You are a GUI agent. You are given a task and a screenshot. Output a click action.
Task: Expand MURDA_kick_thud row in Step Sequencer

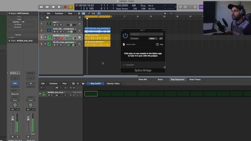click(40, 94)
